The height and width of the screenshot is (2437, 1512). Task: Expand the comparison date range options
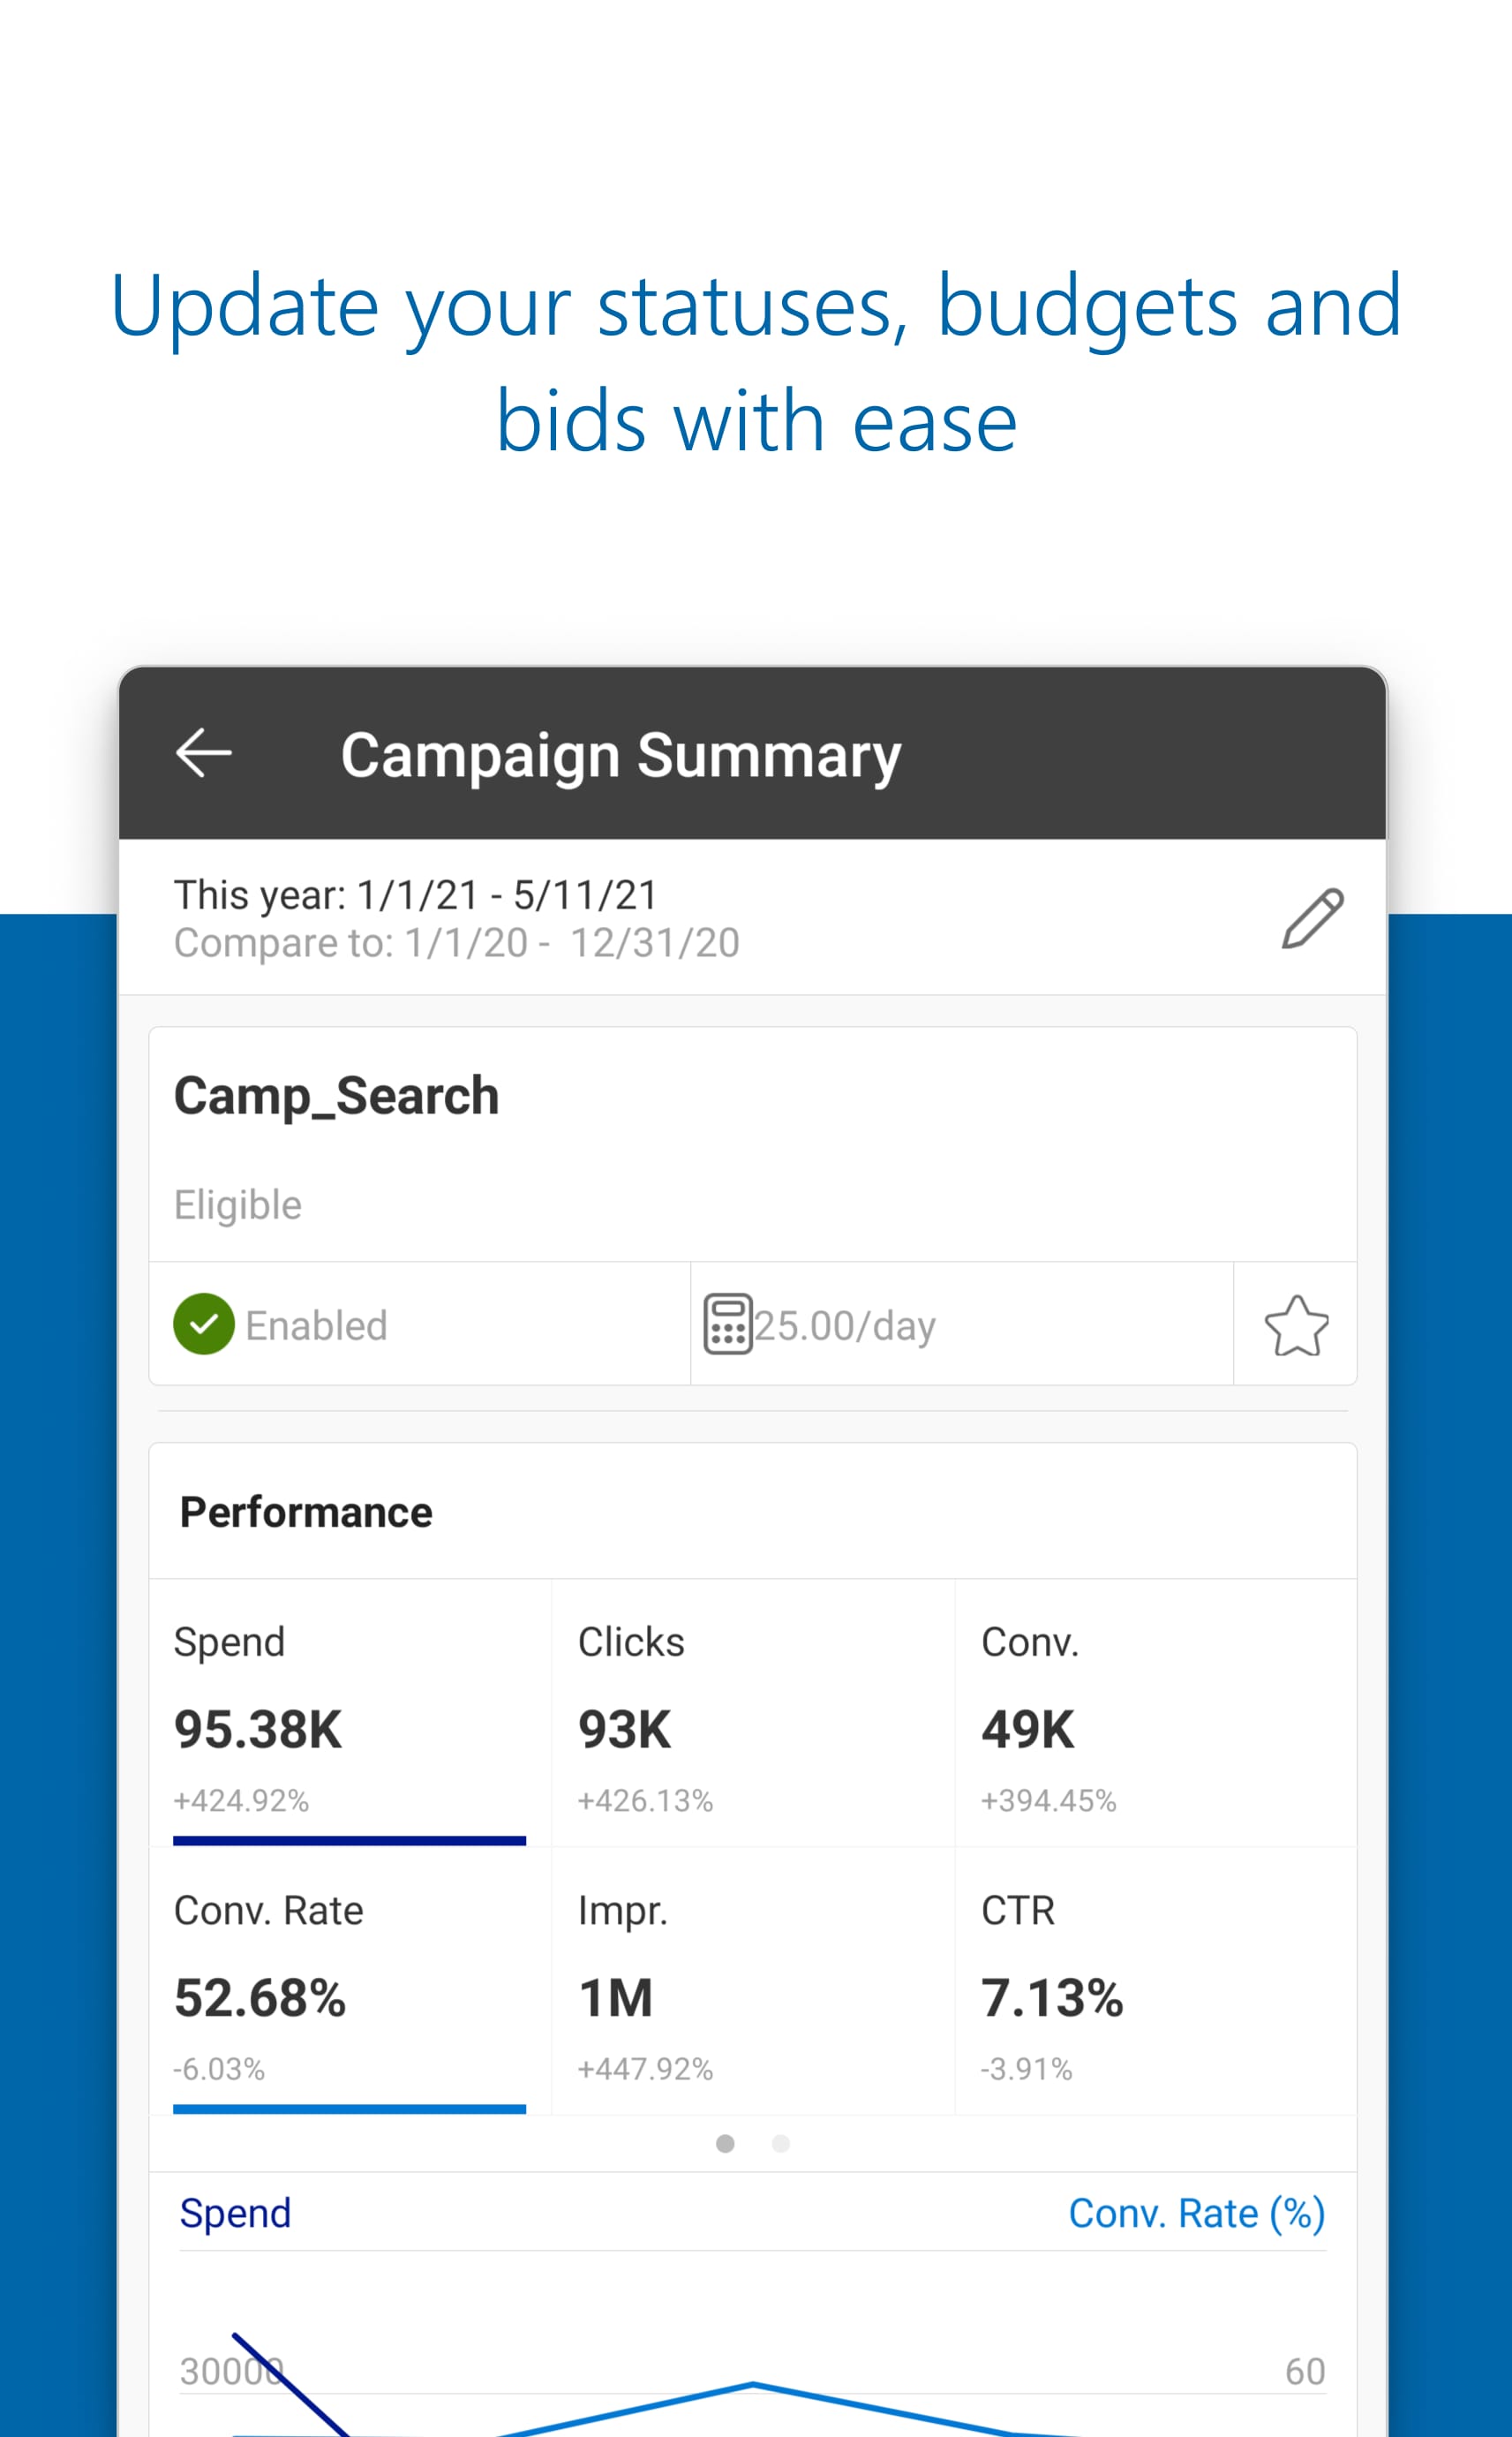(456, 941)
